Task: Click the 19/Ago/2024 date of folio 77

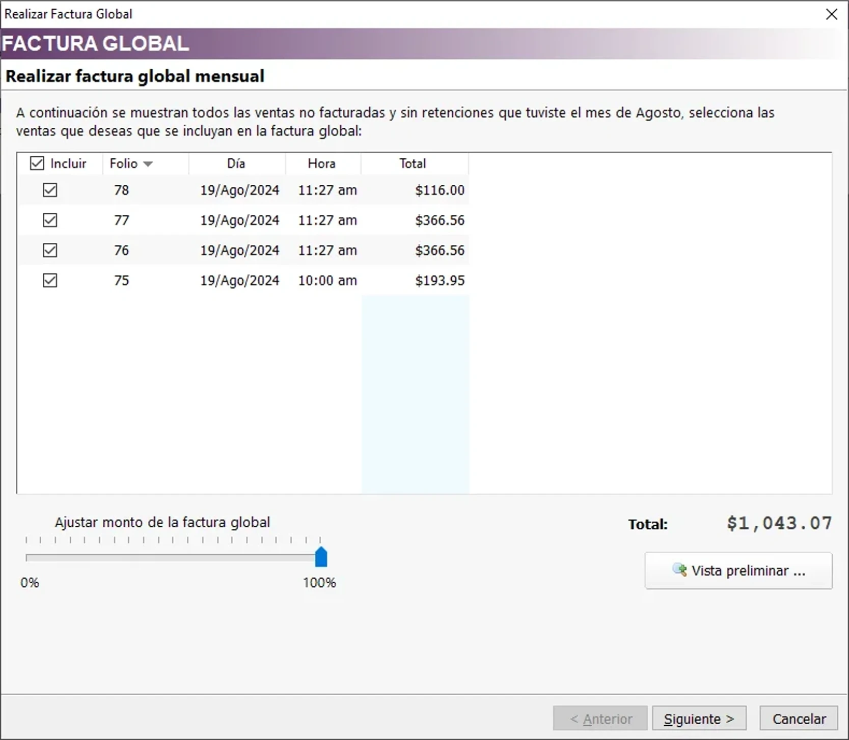Action: point(239,220)
